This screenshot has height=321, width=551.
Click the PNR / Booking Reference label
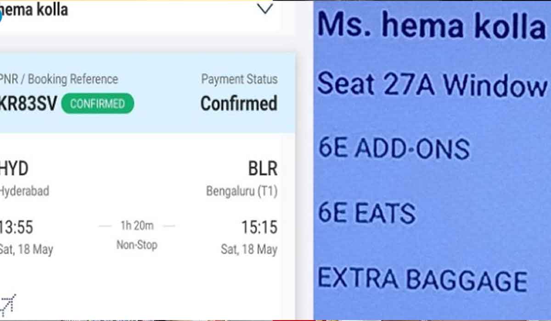click(60, 79)
